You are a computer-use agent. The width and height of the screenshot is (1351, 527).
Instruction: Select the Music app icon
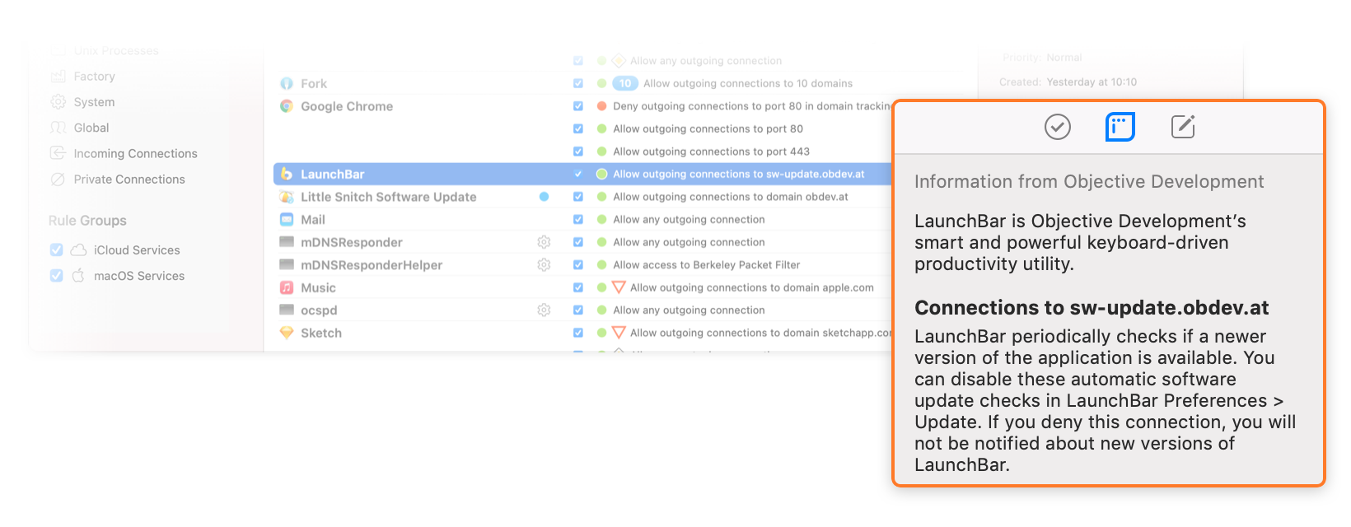point(287,287)
